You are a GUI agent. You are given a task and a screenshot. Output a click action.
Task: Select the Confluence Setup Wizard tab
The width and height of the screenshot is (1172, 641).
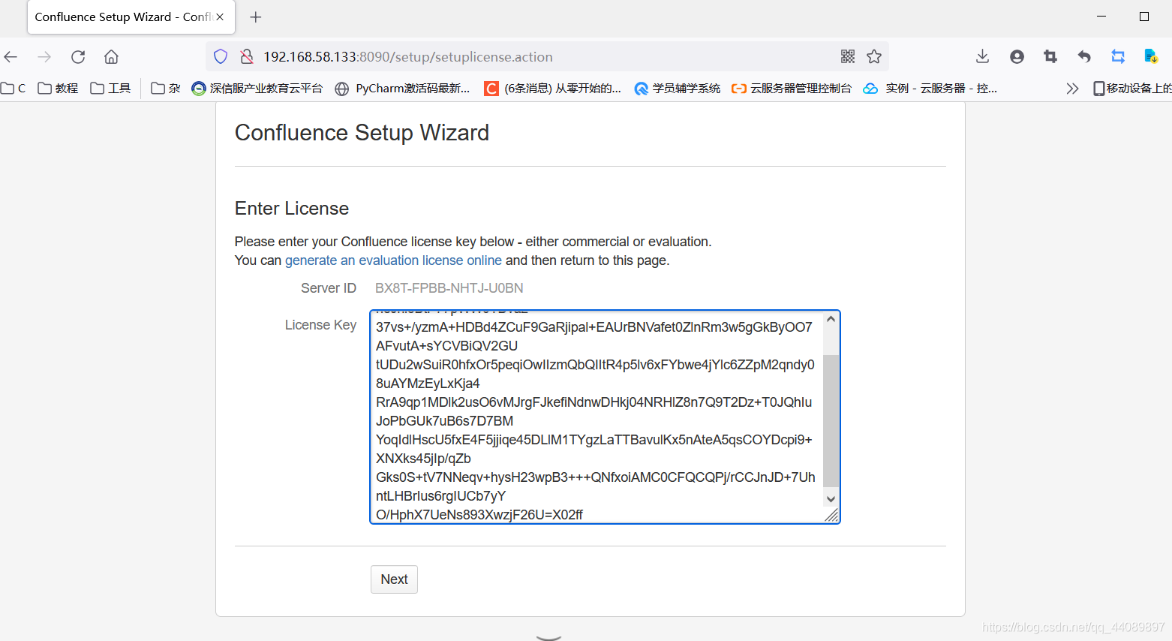tap(131, 17)
